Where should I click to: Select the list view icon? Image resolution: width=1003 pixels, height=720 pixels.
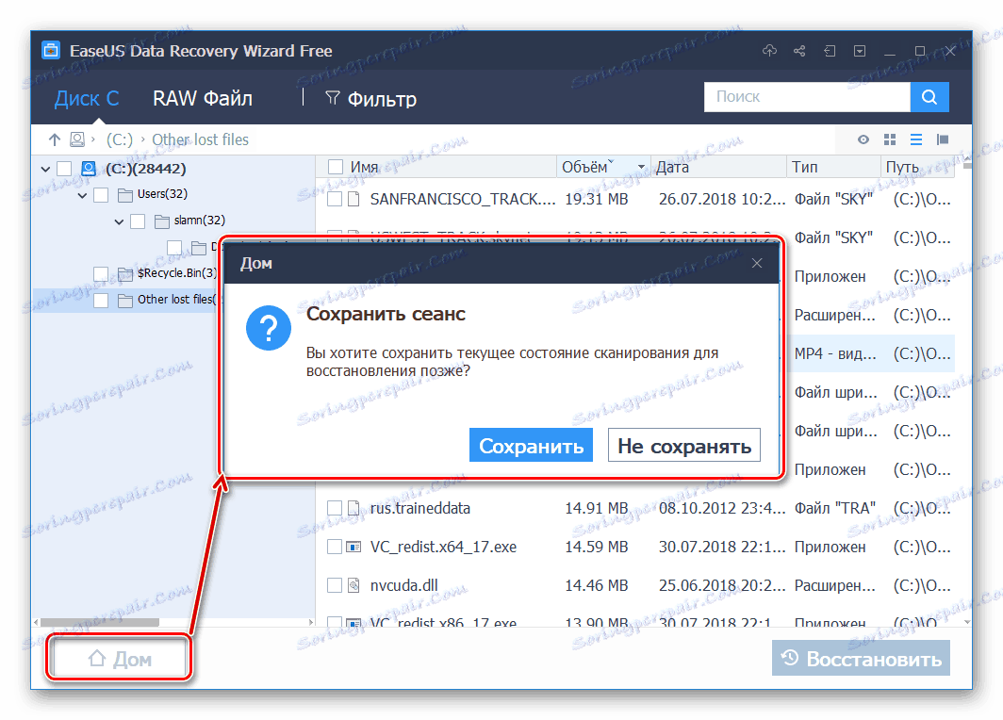(915, 139)
